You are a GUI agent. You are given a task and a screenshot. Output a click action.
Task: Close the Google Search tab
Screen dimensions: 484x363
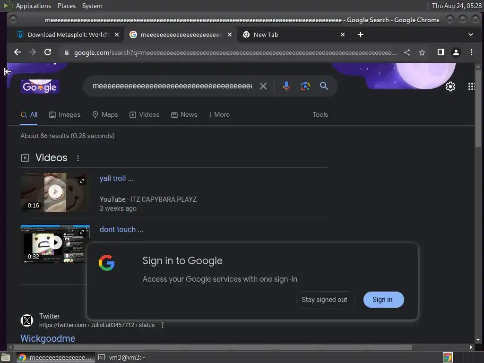[x=230, y=35]
